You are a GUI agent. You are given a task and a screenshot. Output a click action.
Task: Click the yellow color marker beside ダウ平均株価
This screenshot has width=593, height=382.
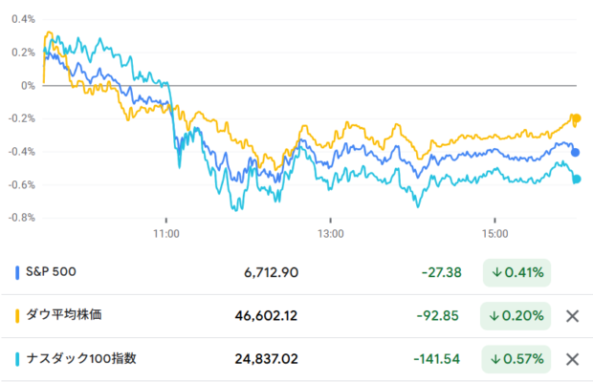pos(18,316)
